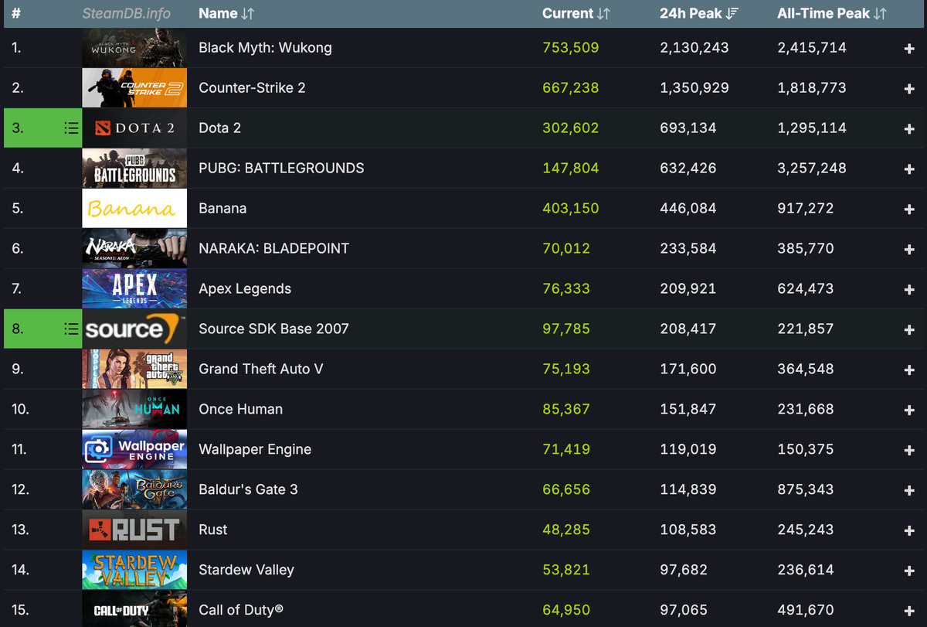
Task: Expand the NARAKA: BLADEPOINT row plus icon
Action: [x=909, y=249]
